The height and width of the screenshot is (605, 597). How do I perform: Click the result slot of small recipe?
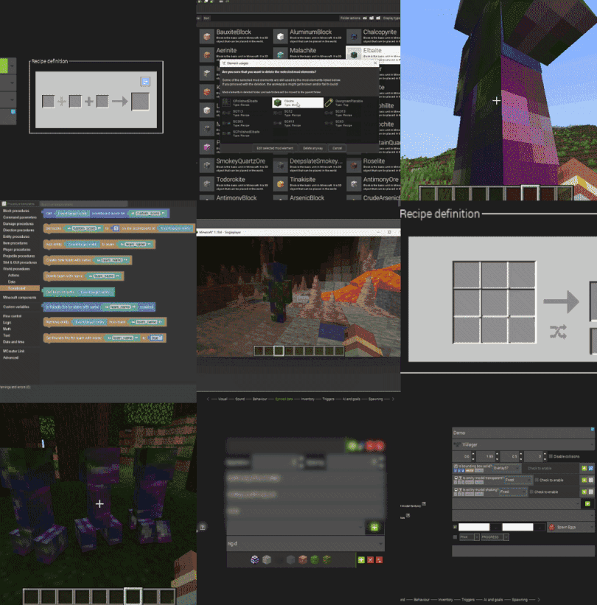tap(140, 102)
